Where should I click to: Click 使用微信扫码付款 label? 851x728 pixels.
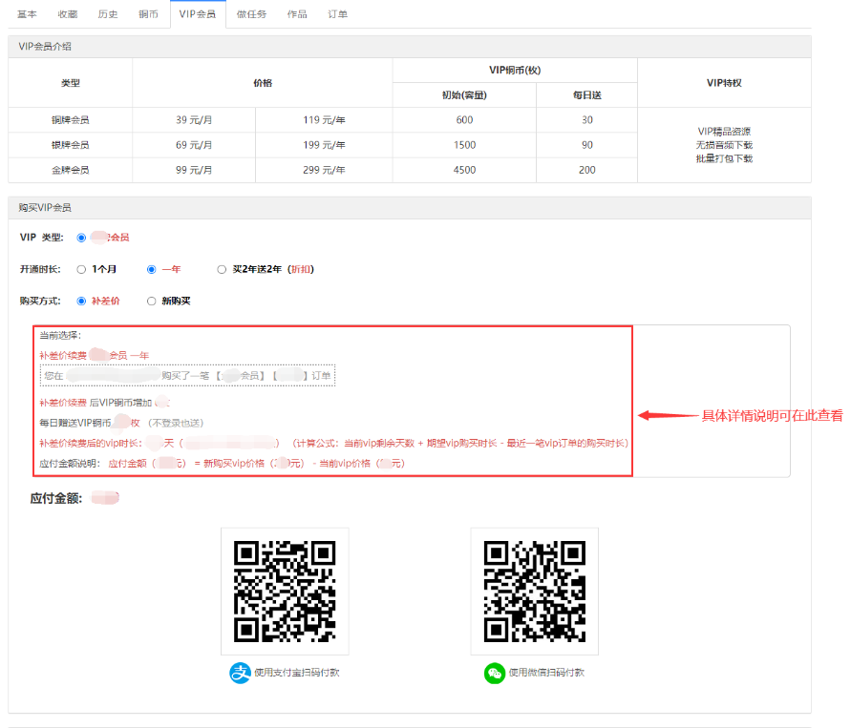(546, 673)
